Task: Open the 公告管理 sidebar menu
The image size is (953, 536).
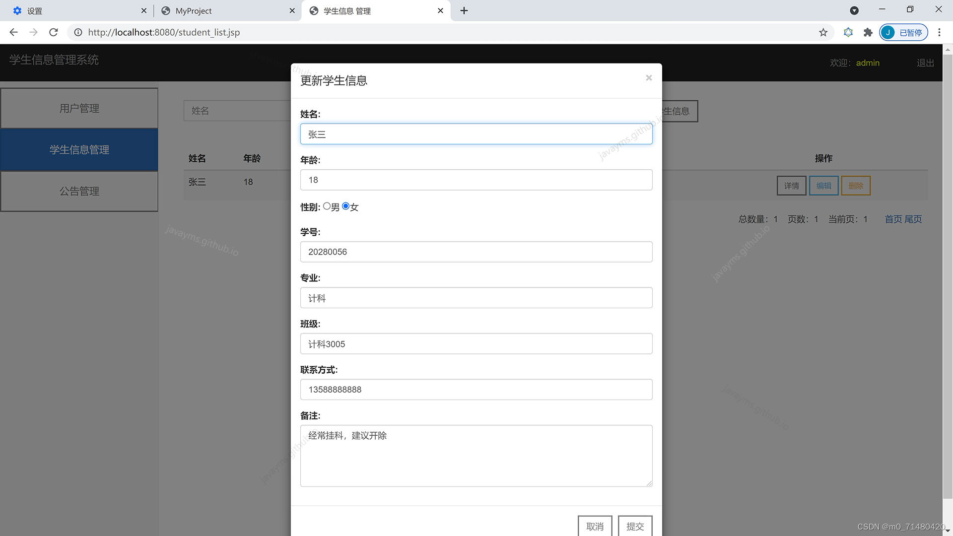Action: (79, 191)
